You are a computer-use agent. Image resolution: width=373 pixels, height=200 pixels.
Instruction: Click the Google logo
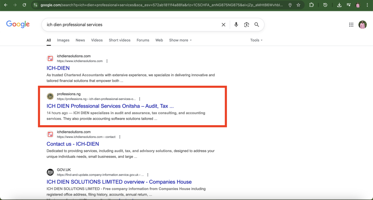pos(18,24)
